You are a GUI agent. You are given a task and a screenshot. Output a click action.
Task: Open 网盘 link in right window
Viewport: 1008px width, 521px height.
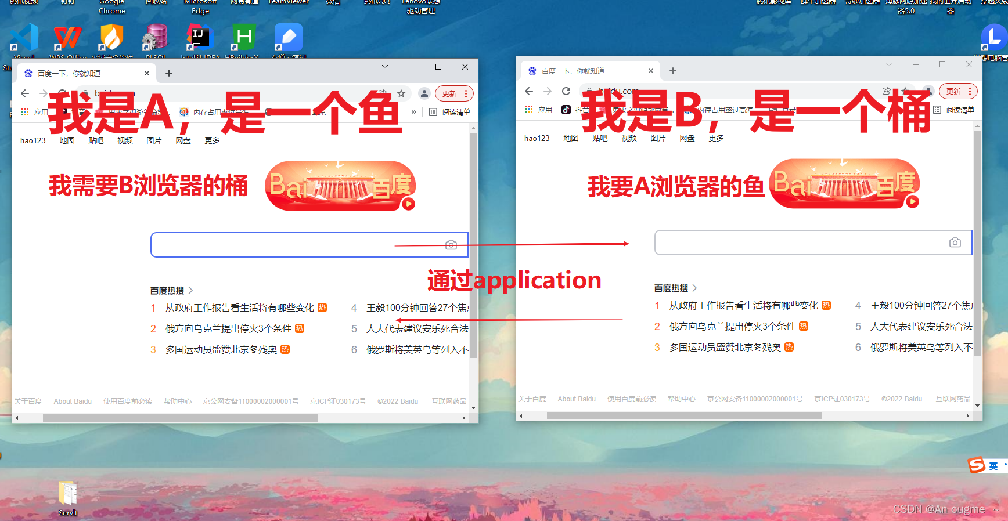pos(687,138)
